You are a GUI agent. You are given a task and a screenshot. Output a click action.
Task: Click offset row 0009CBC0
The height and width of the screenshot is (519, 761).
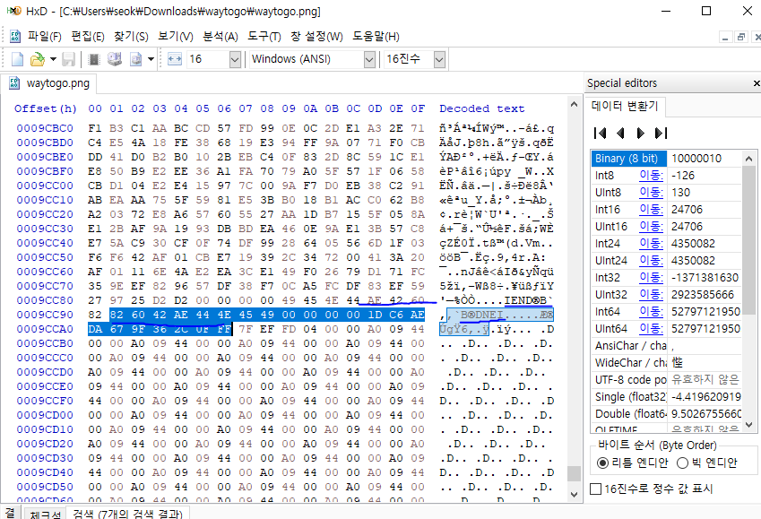45,128
